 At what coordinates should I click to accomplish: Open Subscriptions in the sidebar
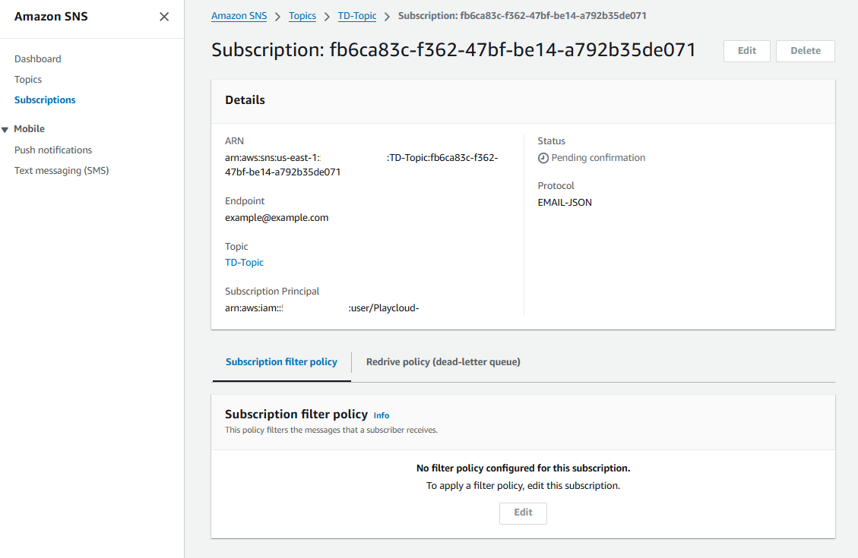pyautogui.click(x=44, y=99)
